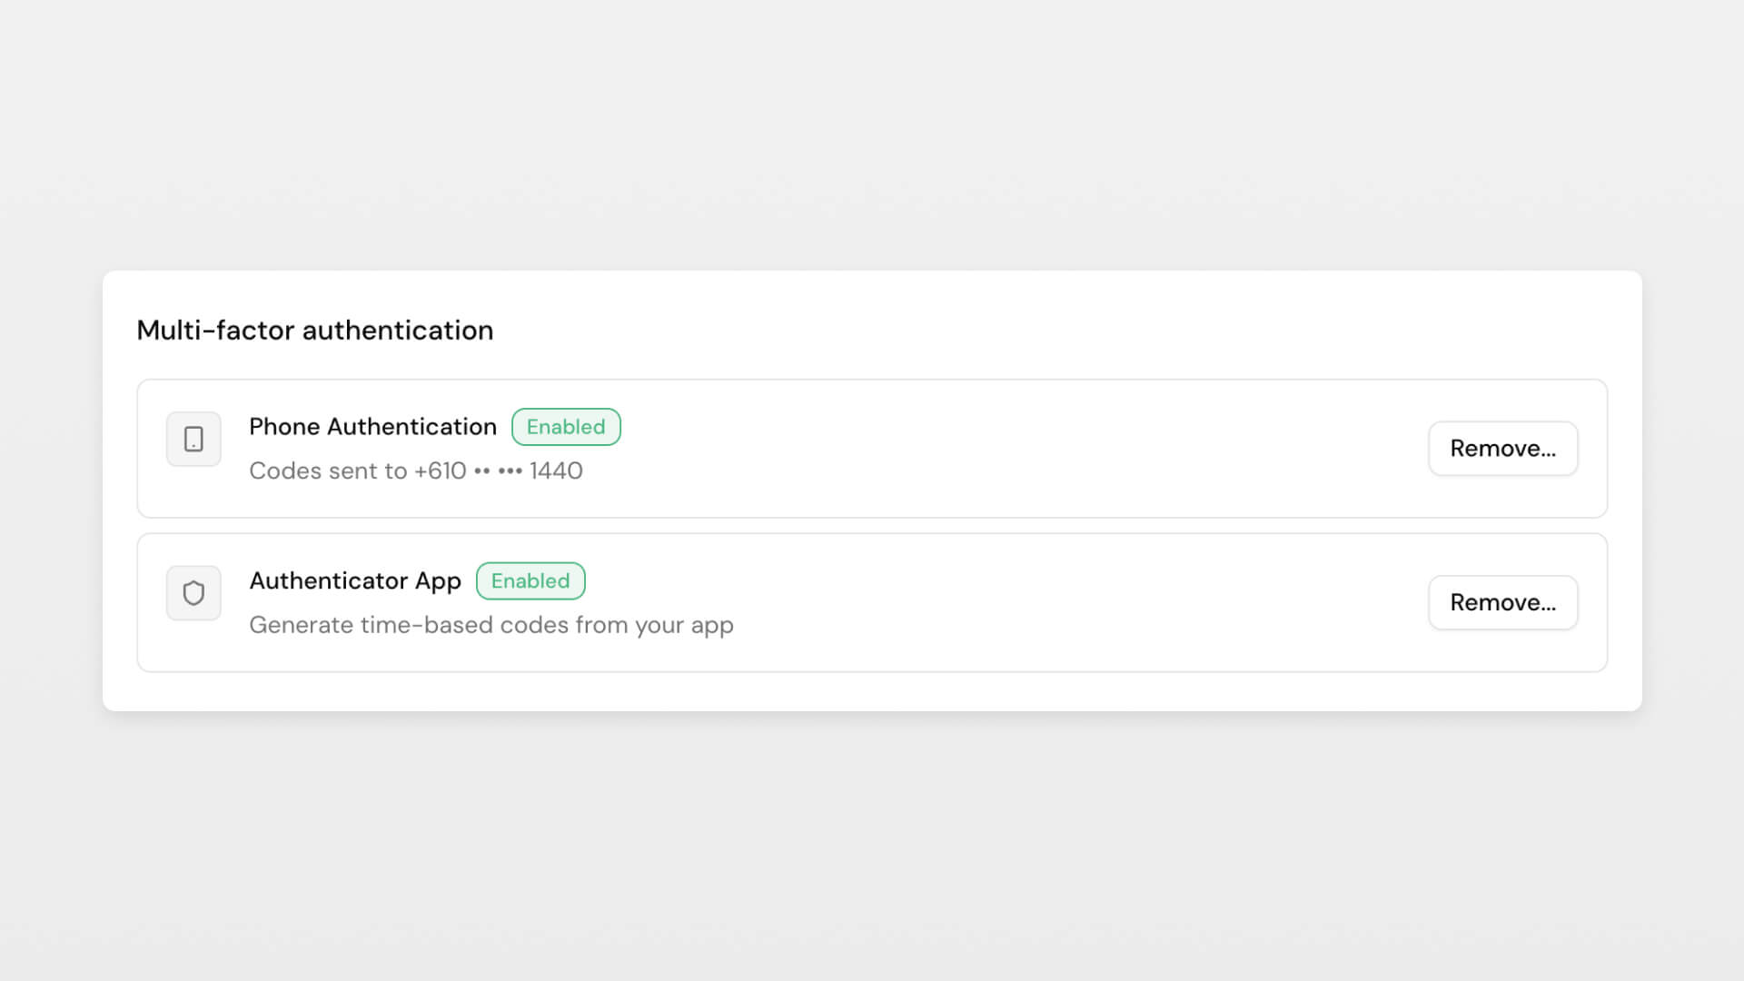This screenshot has height=981, width=1744.
Task: Click the Enabled badge beside Phone Authentication
Action: pyautogui.click(x=566, y=427)
